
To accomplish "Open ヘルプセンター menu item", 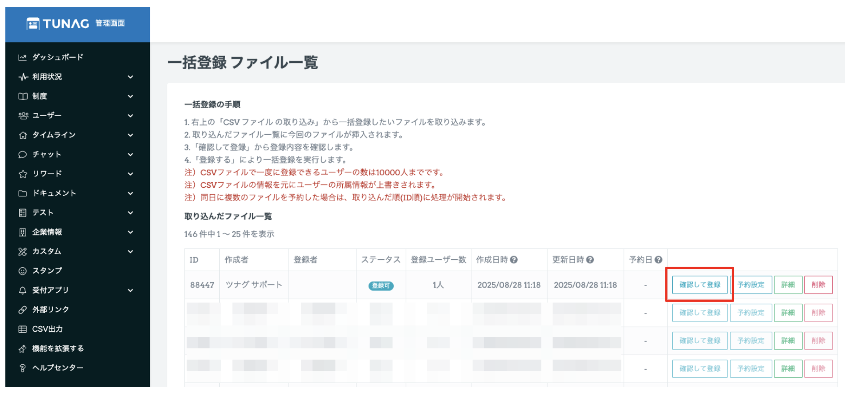I will 58,368.
